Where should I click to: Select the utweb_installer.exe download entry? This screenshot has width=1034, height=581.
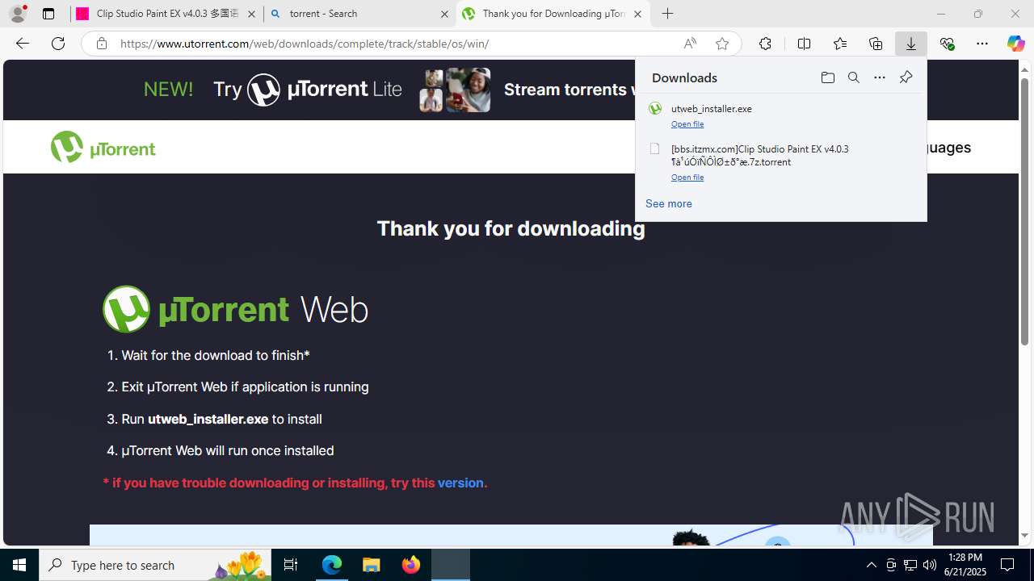(780, 115)
